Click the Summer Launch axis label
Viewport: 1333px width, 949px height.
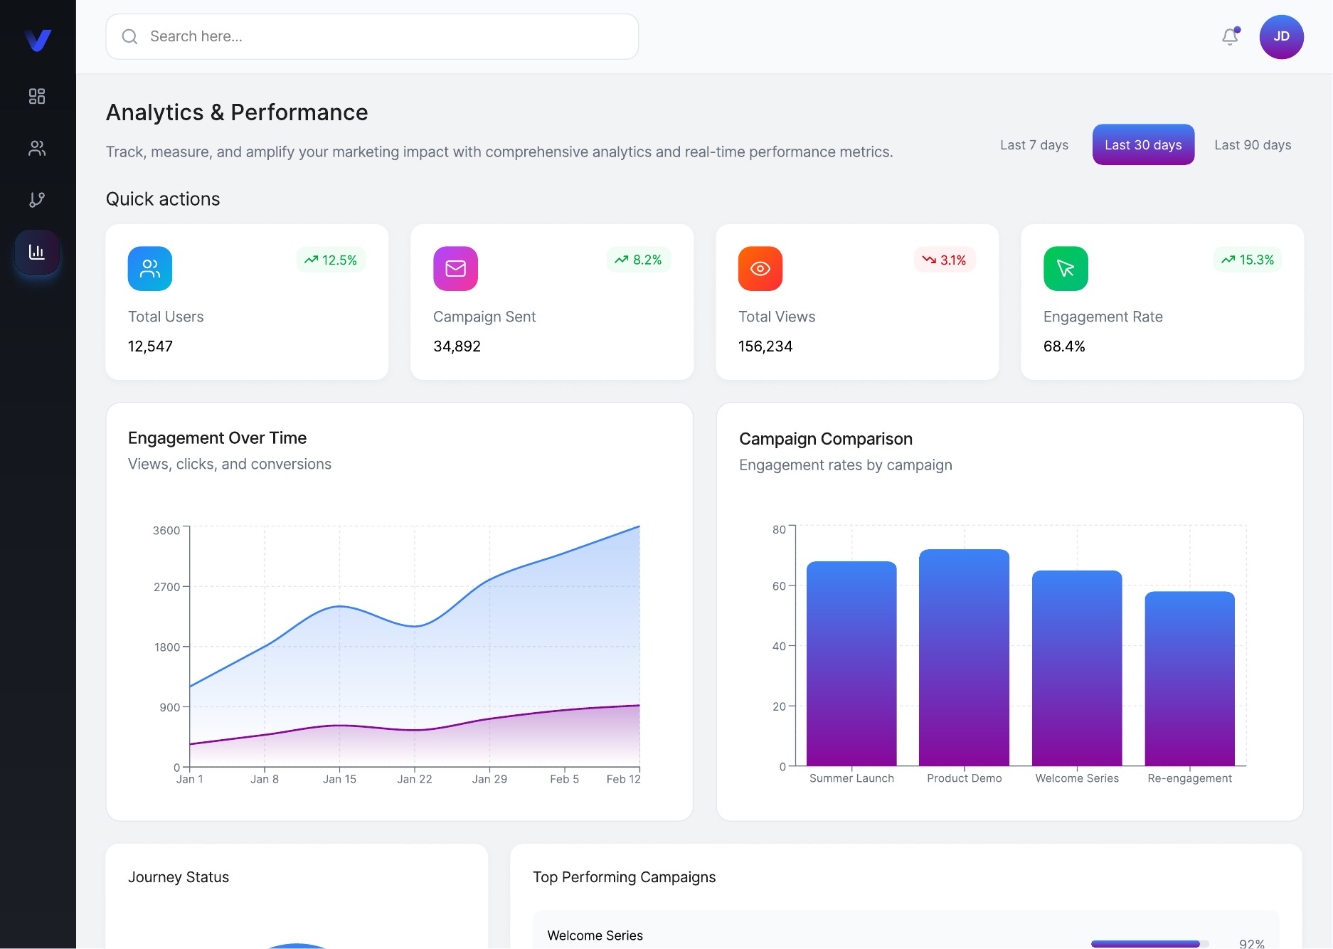pyautogui.click(x=851, y=778)
